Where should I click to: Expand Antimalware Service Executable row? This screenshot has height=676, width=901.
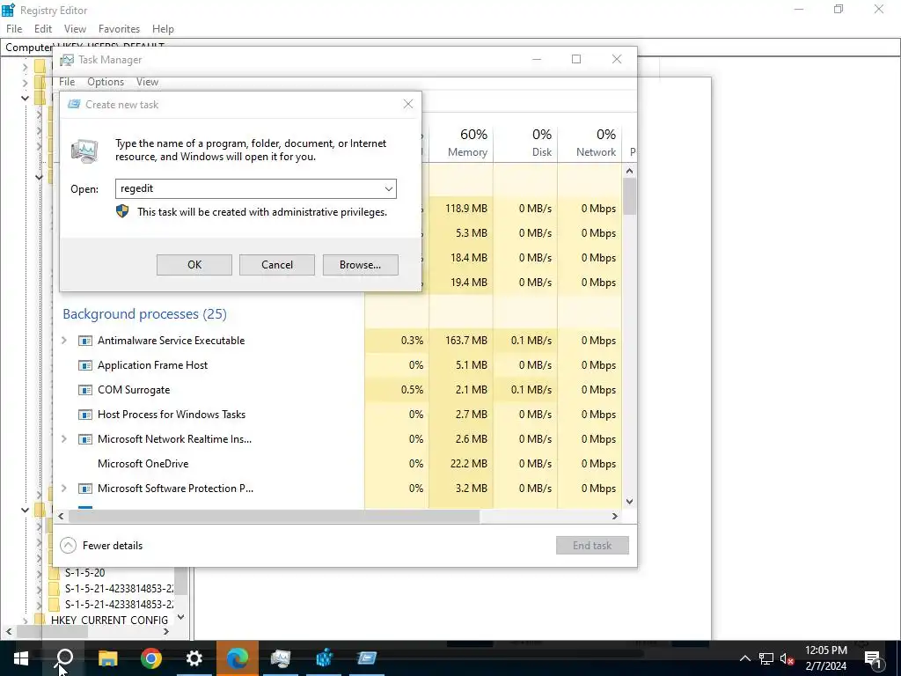tap(64, 341)
